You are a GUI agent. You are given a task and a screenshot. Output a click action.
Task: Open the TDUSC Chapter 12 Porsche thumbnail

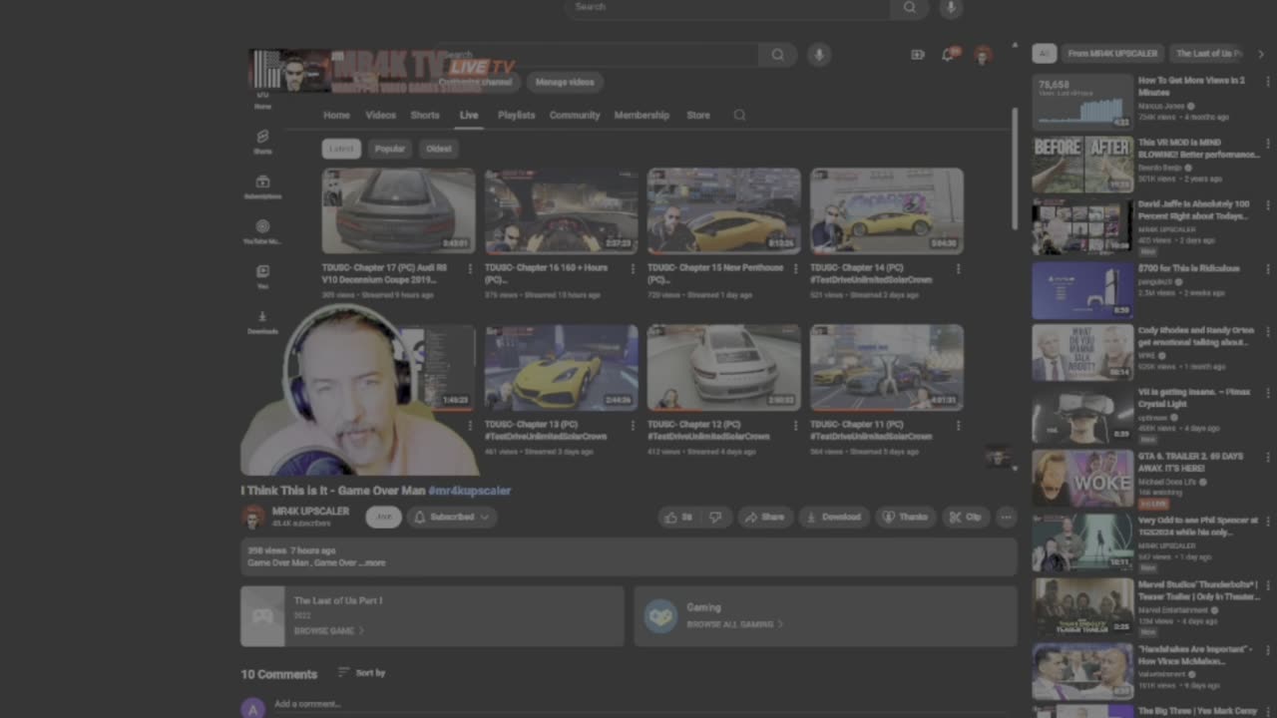724,367
